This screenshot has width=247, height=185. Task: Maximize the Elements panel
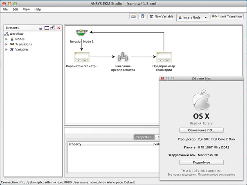tap(47, 28)
